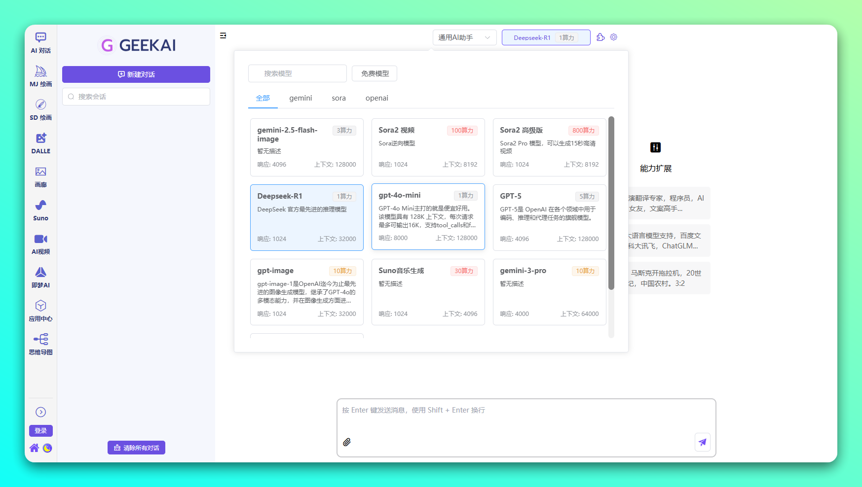Toggle the 免费模型 filter button
862x487 pixels.
375,73
